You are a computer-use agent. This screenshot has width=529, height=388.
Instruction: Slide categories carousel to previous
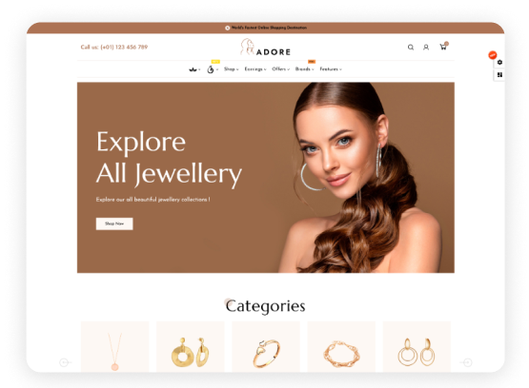(64, 362)
